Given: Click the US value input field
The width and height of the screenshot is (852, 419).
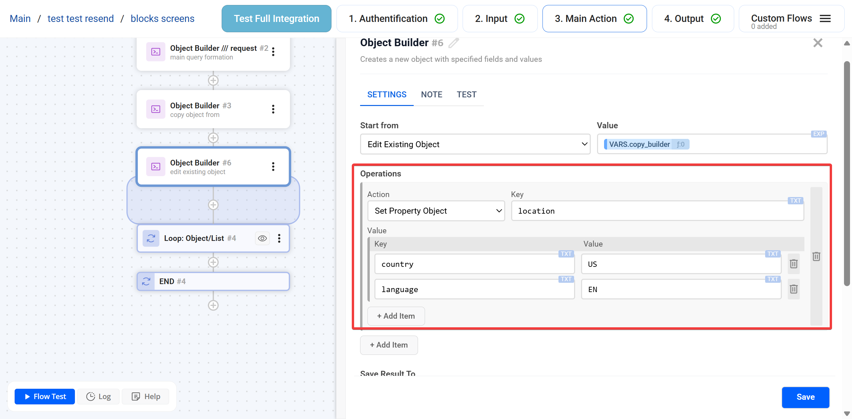Looking at the screenshot, I should pyautogui.click(x=681, y=264).
